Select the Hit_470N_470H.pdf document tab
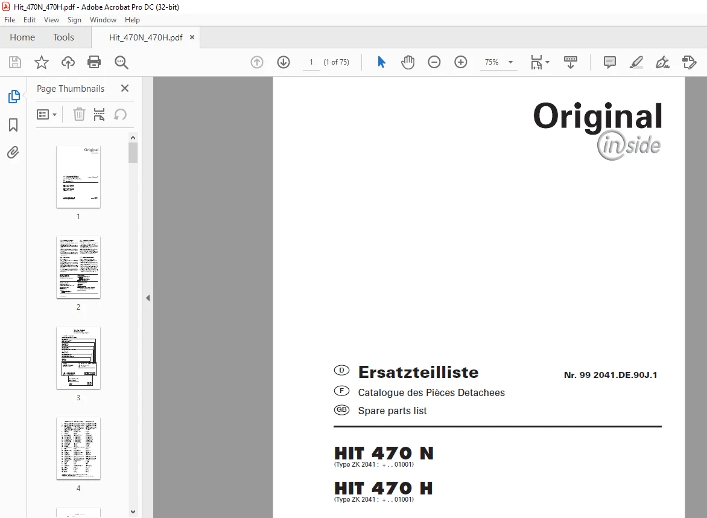The height and width of the screenshot is (518, 707). click(145, 37)
